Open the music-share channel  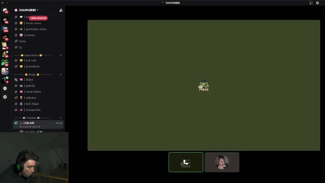tap(38, 23)
